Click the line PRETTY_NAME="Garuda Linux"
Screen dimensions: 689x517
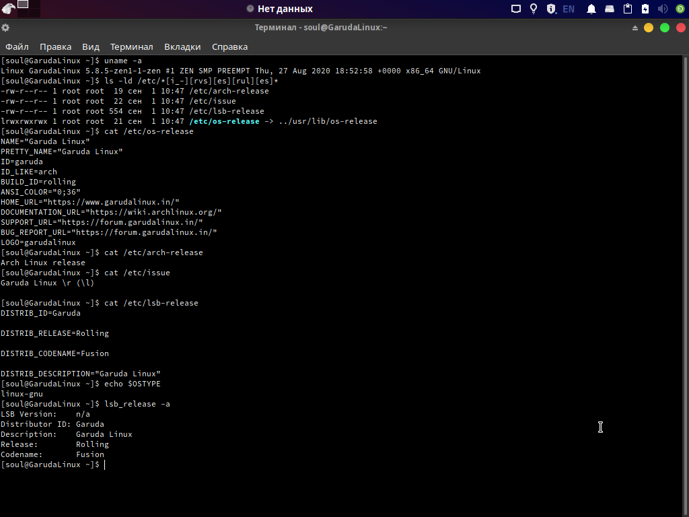pos(61,151)
